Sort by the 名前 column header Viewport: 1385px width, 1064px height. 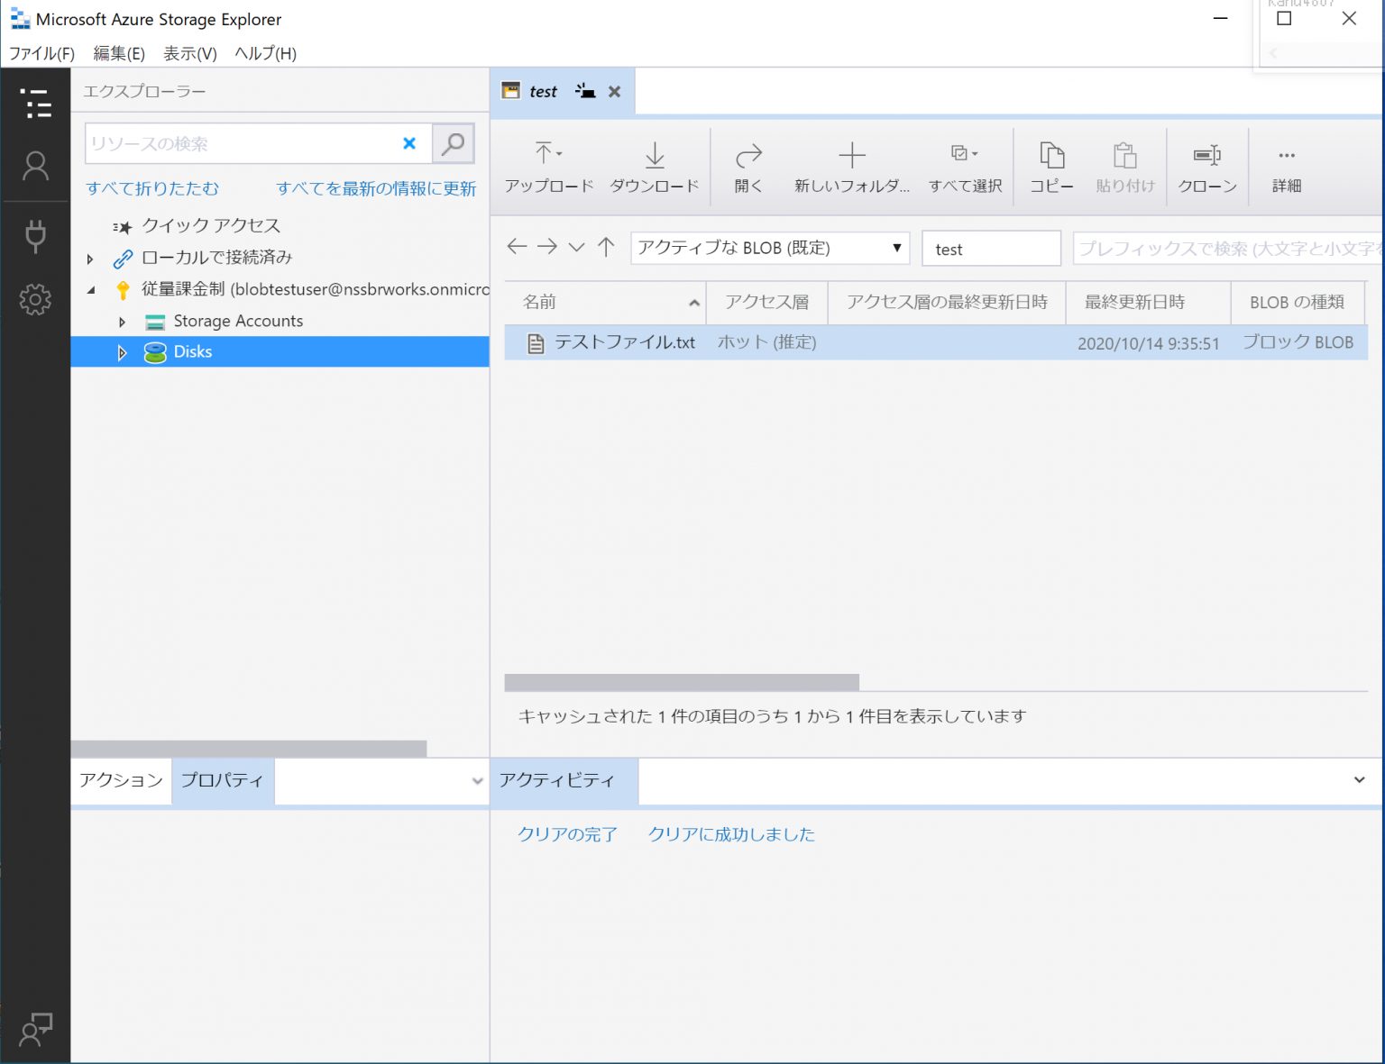tap(605, 303)
